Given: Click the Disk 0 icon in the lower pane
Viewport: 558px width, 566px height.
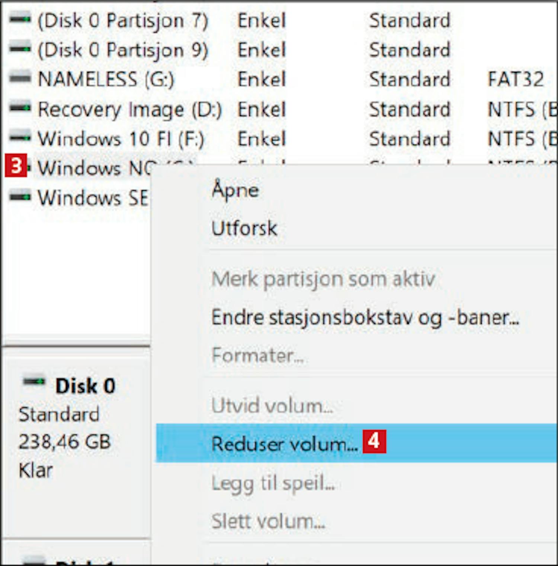Looking at the screenshot, I should click(x=34, y=382).
